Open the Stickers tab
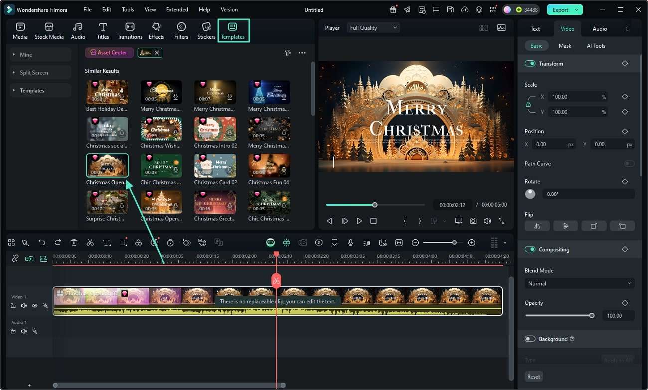Screen dimensions: 648x390 tap(206, 31)
